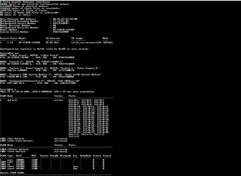
Task: Select SW version 03.07.01E
Action: [52, 42]
